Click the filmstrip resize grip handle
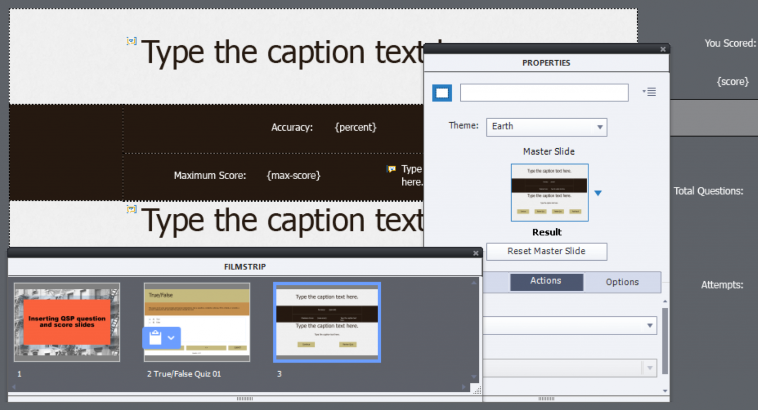The width and height of the screenshot is (758, 410). pyautogui.click(x=477, y=390)
